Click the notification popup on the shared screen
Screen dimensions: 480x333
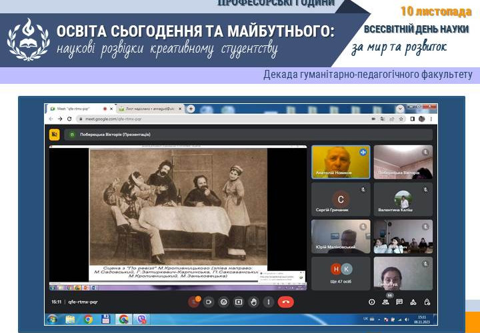281,277
